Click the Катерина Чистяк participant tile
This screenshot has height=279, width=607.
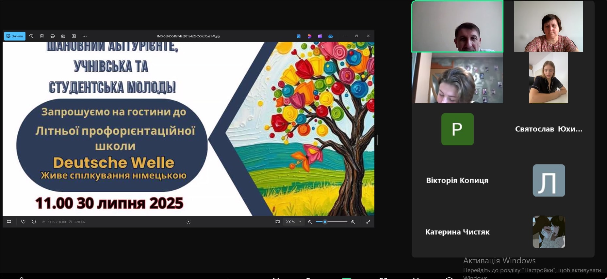tap(457, 232)
